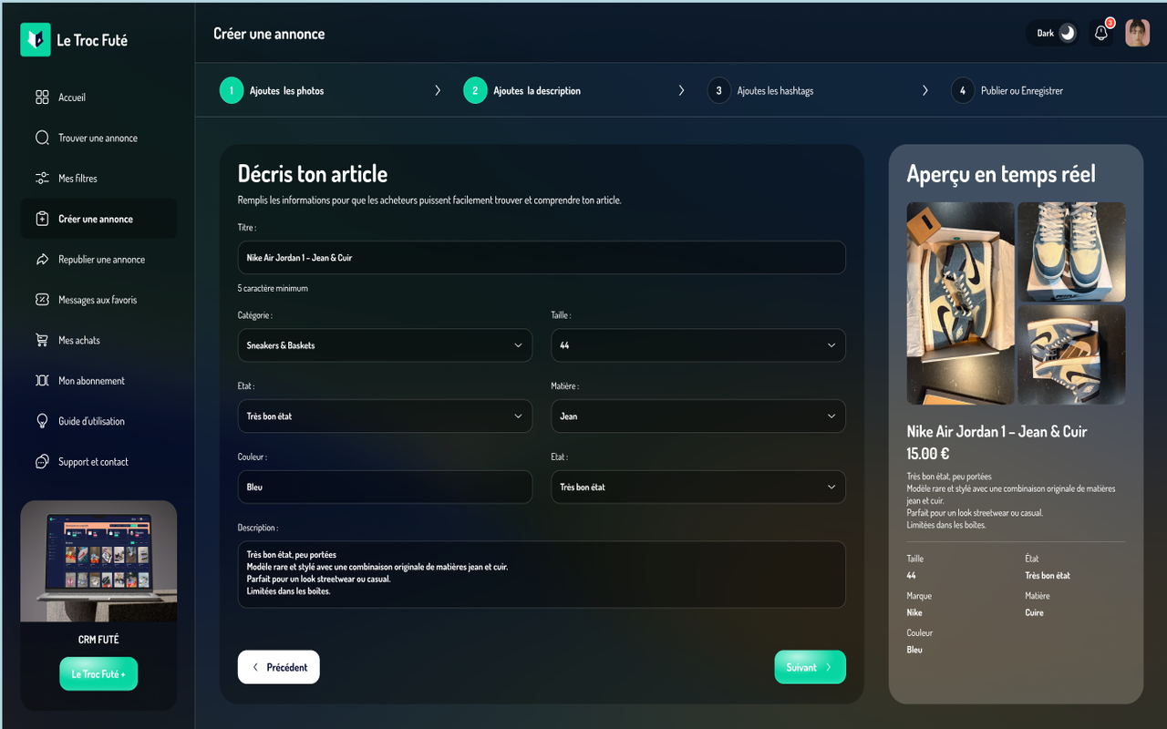This screenshot has width=1167, height=729.
Task: Expand the Catégorie dropdown showing Sneakers & Baskets
Action: click(385, 345)
